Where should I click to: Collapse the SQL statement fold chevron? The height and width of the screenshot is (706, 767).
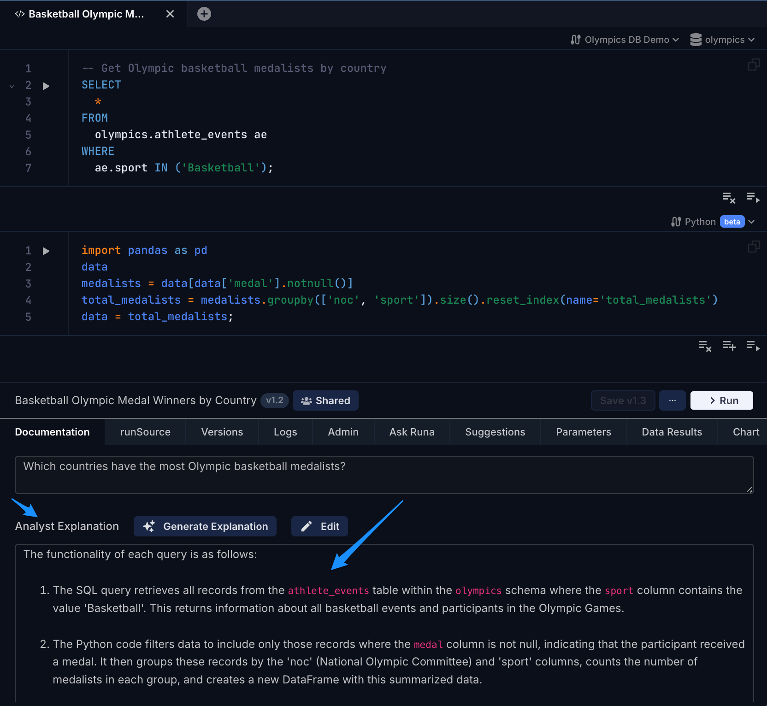[x=12, y=86]
